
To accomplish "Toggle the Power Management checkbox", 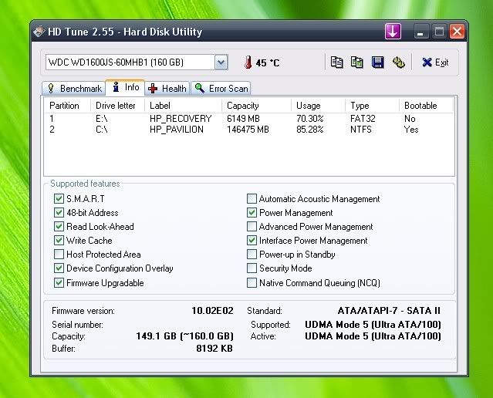I will [x=252, y=213].
